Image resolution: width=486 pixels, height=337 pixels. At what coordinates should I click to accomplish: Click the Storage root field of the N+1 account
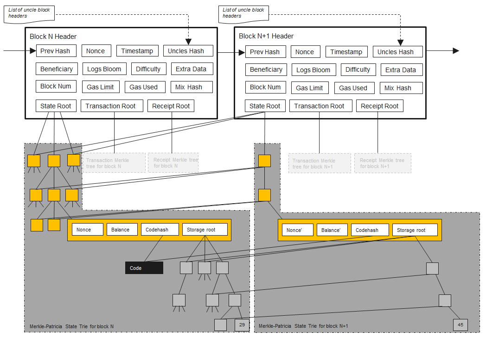(x=415, y=229)
